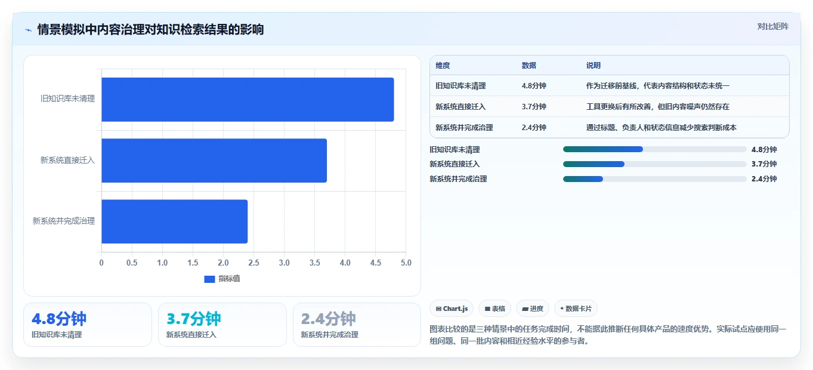The height and width of the screenshot is (370, 813).
Task: Click the 4.8分钟 table cell
Action: pos(534,86)
